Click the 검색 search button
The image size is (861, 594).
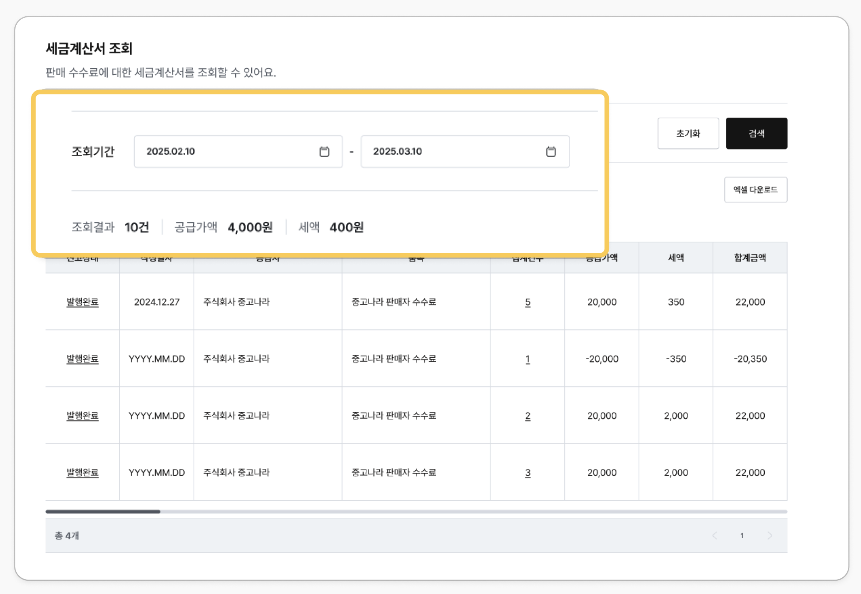click(x=756, y=133)
